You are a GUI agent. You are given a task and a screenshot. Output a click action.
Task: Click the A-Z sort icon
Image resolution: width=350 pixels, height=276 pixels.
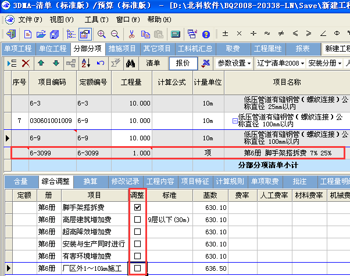click(x=86, y=63)
